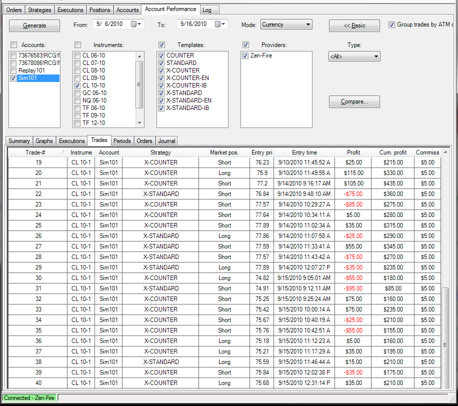
Task: Check the Replay101 account checkbox
Action: pos(13,70)
